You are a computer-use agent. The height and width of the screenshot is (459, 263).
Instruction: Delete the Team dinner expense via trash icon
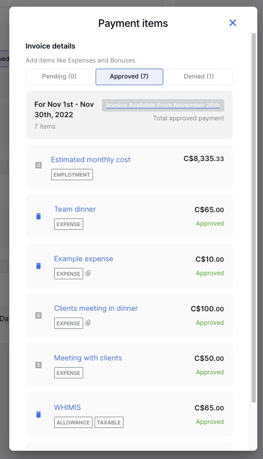click(38, 216)
